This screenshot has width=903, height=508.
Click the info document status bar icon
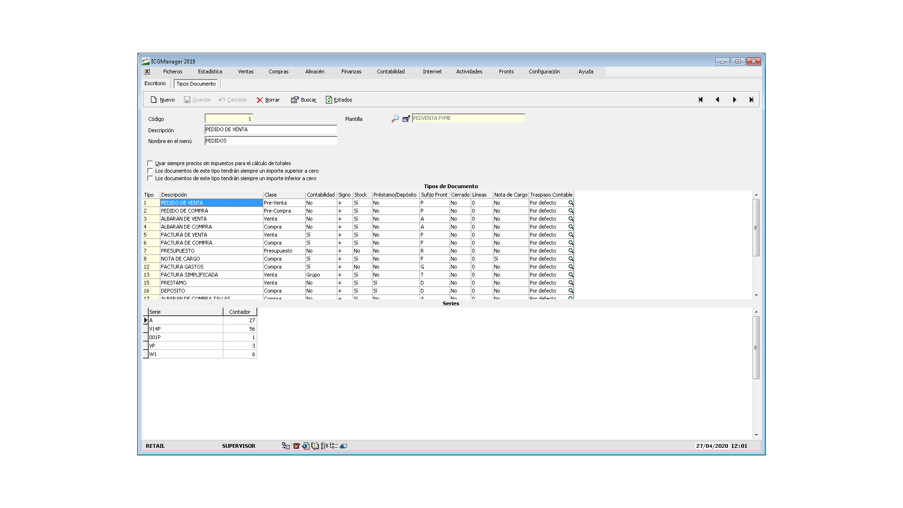tap(306, 446)
